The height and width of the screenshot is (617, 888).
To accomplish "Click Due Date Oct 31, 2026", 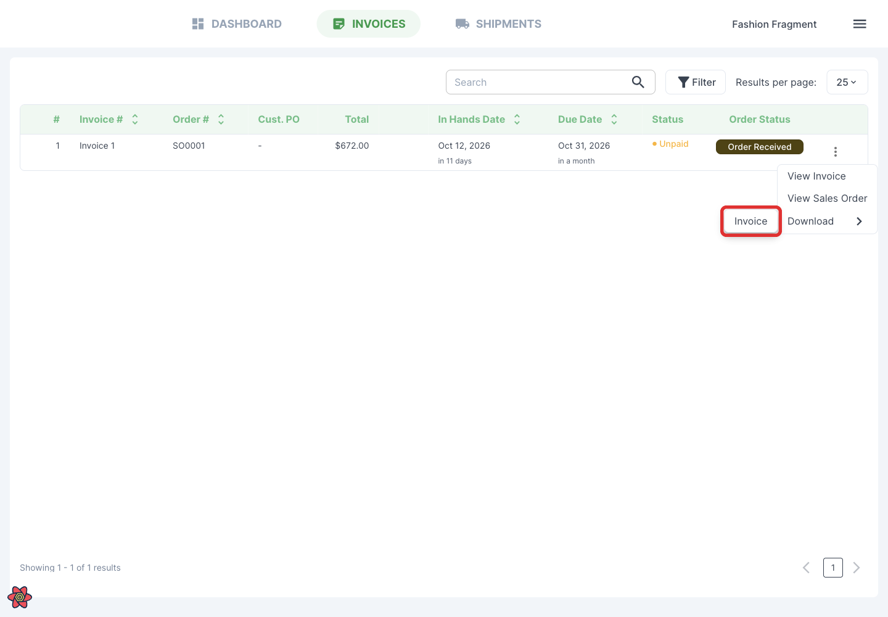I will pos(584,146).
